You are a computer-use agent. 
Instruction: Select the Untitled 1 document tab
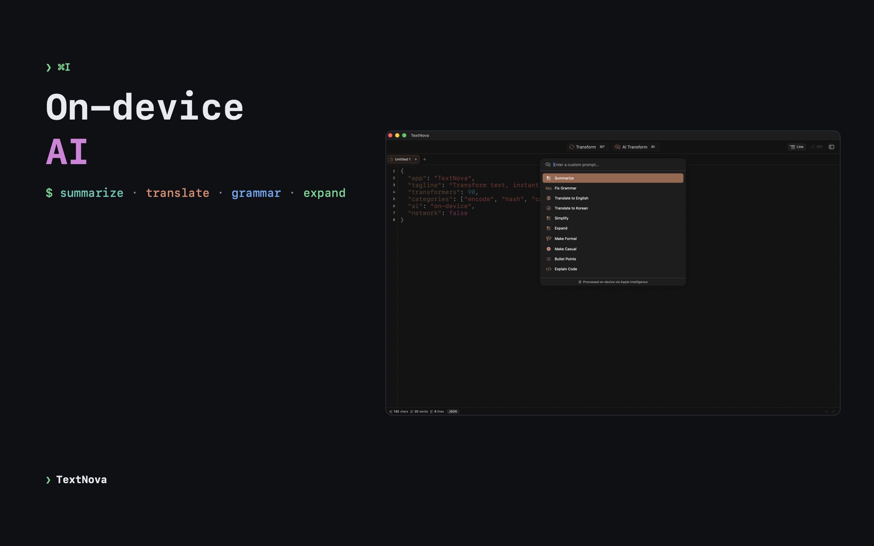point(402,159)
